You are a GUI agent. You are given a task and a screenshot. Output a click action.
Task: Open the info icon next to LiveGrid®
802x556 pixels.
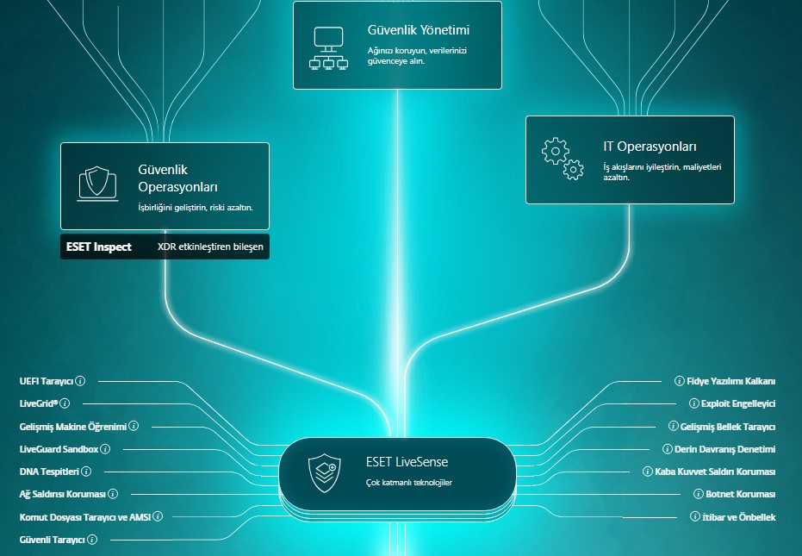(x=65, y=403)
